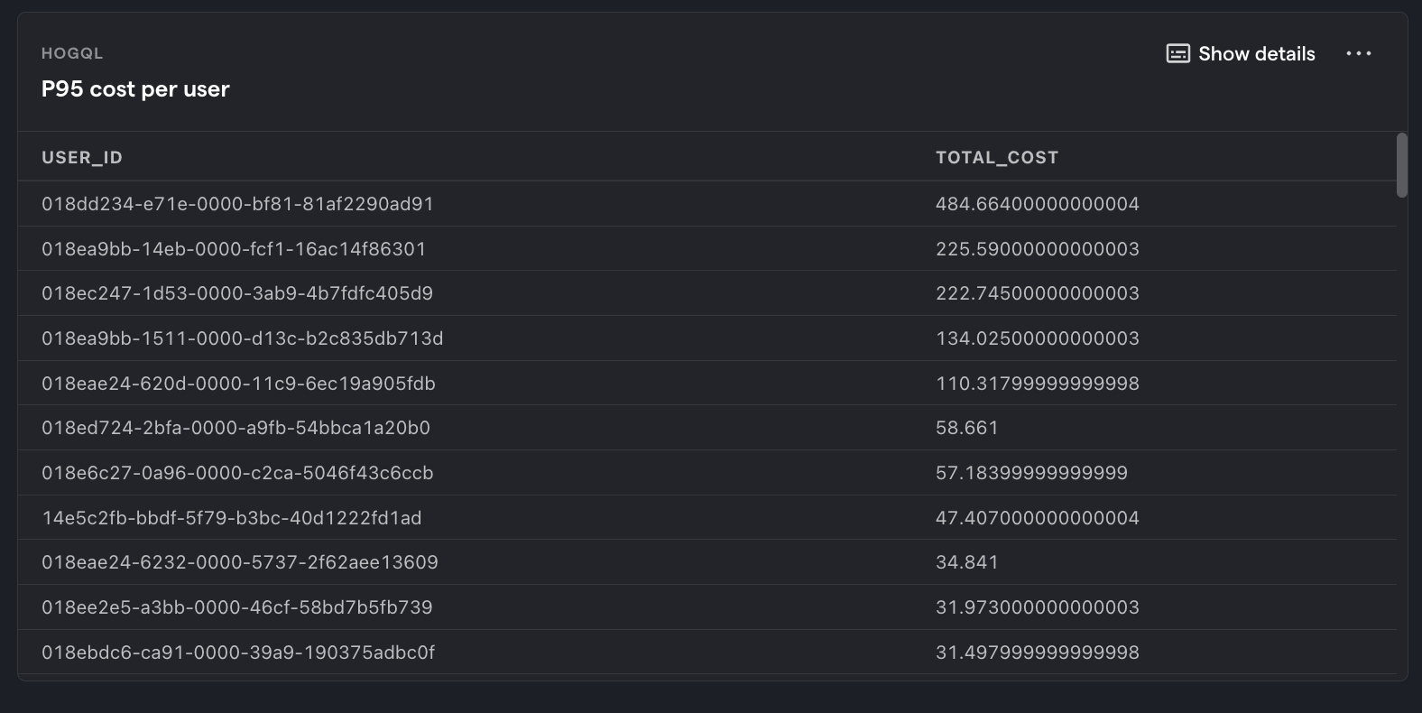Click total cost value 57.18399999999999
Image resolution: width=1422 pixels, height=713 pixels.
point(1031,473)
